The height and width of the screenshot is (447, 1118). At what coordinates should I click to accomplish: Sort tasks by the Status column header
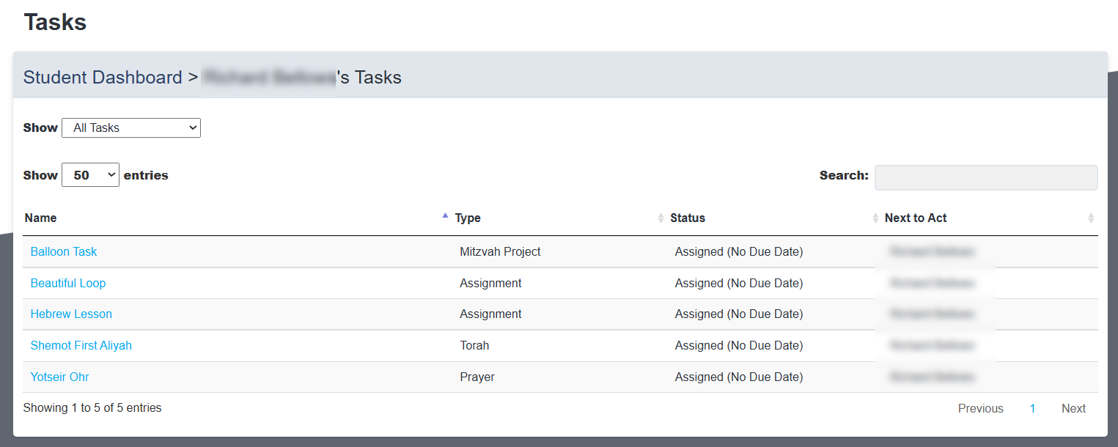coord(688,218)
